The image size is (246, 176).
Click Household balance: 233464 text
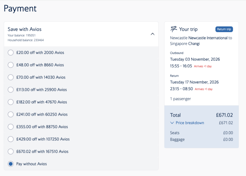[x=26, y=40]
